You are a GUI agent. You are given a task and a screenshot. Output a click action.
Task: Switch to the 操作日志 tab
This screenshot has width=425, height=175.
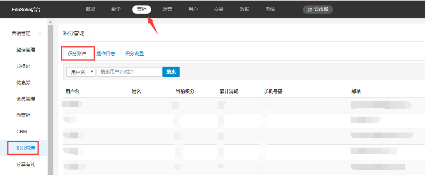tap(106, 54)
